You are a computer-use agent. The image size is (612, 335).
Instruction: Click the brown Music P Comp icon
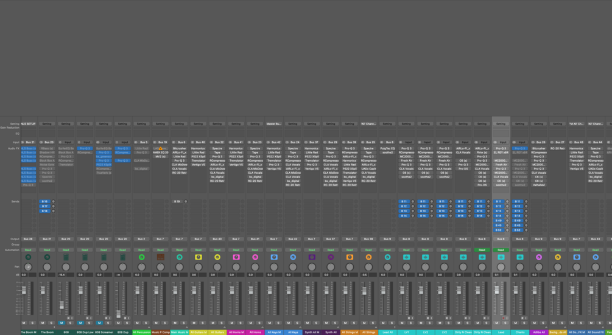coord(160,257)
